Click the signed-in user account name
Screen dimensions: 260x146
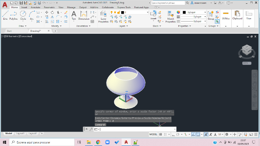point(200,3)
